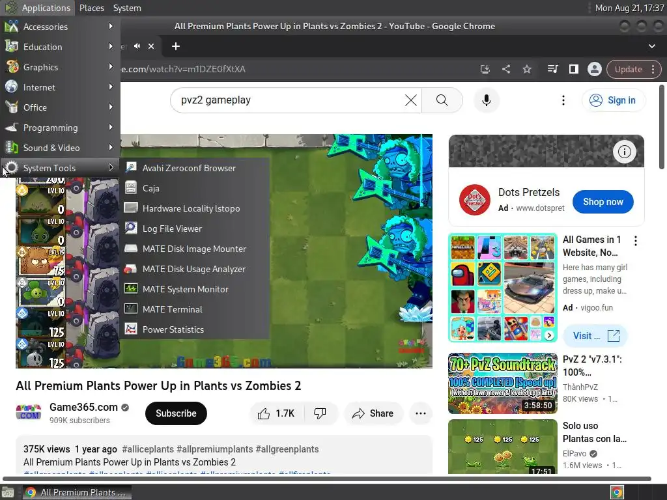This screenshot has height=500, width=667.
Task: Dislike the video
Action: (320, 413)
